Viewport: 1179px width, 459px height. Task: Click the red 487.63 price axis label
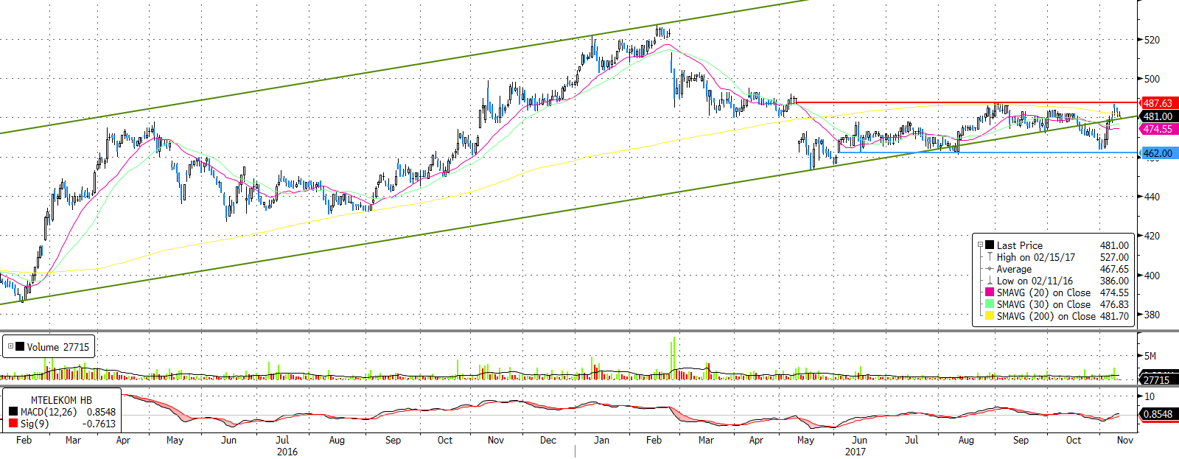[x=1158, y=103]
